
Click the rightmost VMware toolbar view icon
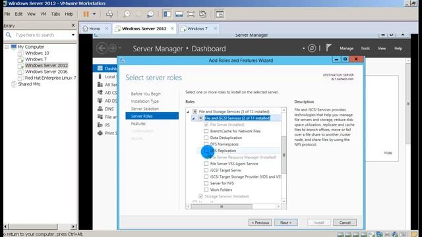coord(220,14)
